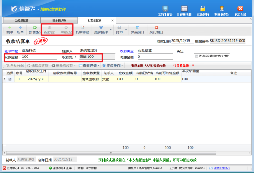Click the horizontal scrollbar of the table

[111, 153]
